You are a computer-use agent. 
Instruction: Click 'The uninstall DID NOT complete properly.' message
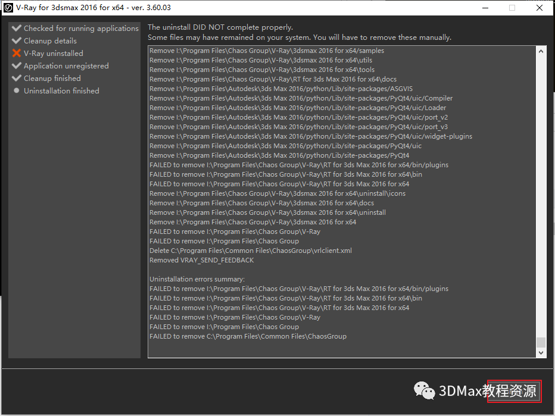(x=220, y=27)
